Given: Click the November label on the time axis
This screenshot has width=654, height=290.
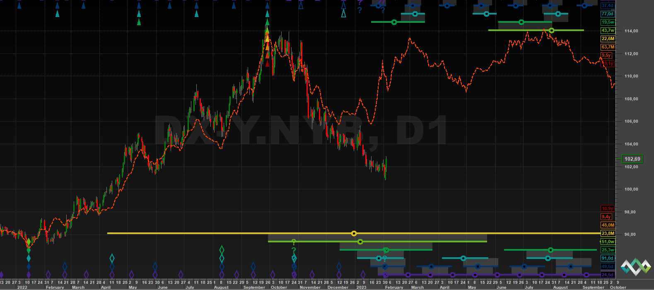Looking at the screenshot, I should tap(310, 287).
